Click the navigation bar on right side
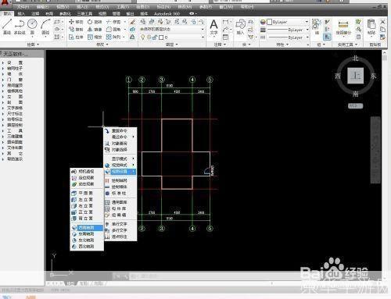391x299 pixels. point(375,150)
